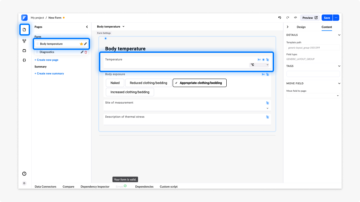Open the curly braces icon in sidebar
The width and height of the screenshot is (360, 202).
pyautogui.click(x=24, y=60)
